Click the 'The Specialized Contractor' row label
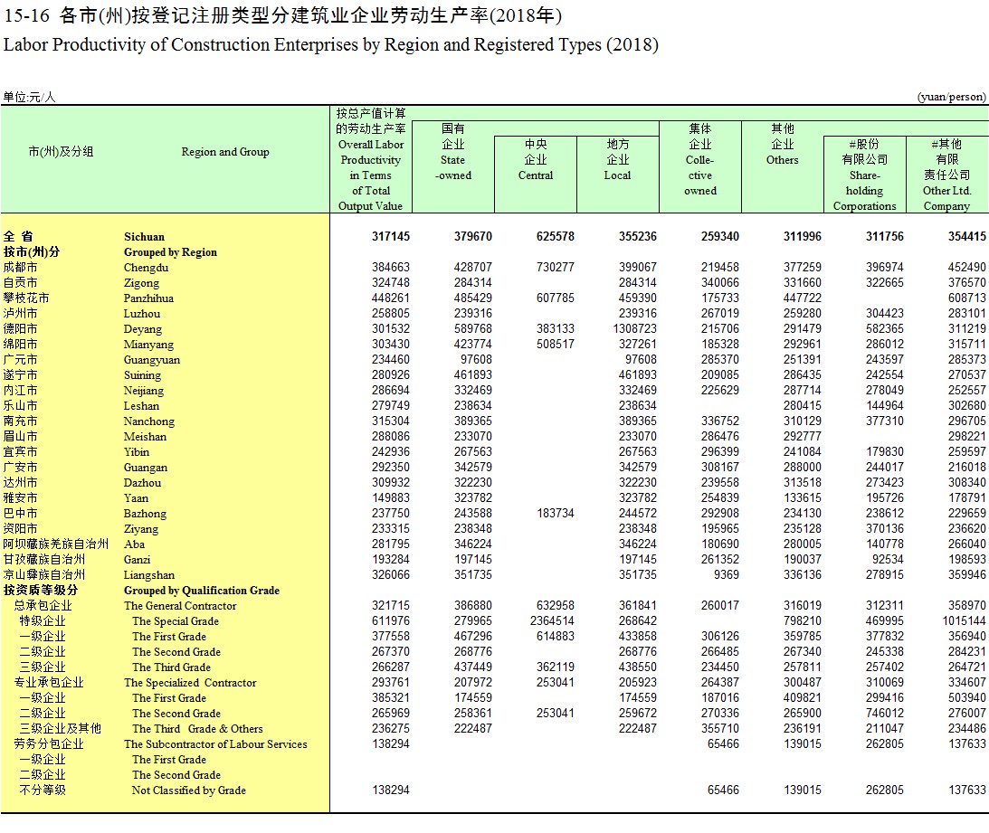 (191, 683)
